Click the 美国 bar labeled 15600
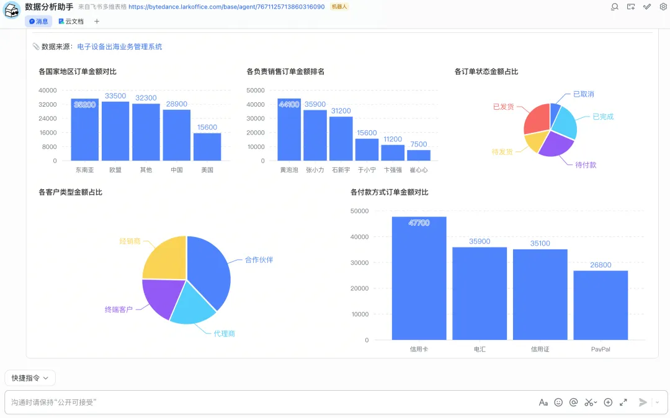The height and width of the screenshot is (418, 670). click(x=207, y=147)
